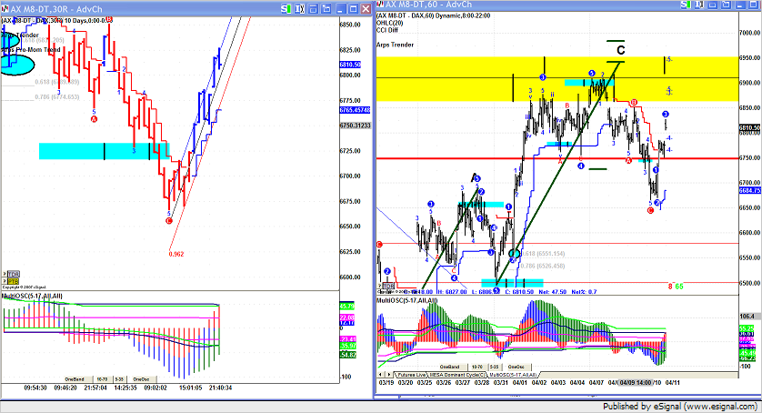Click the 5-35 button under left oscillator
The image size is (762, 413).
tap(121, 378)
